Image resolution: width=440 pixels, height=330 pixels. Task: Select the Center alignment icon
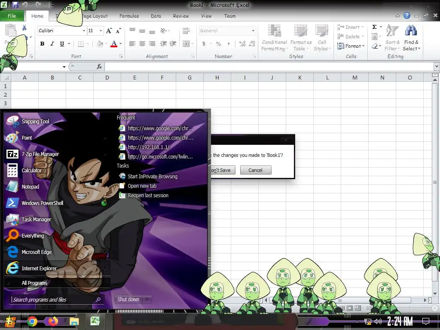click(142, 43)
